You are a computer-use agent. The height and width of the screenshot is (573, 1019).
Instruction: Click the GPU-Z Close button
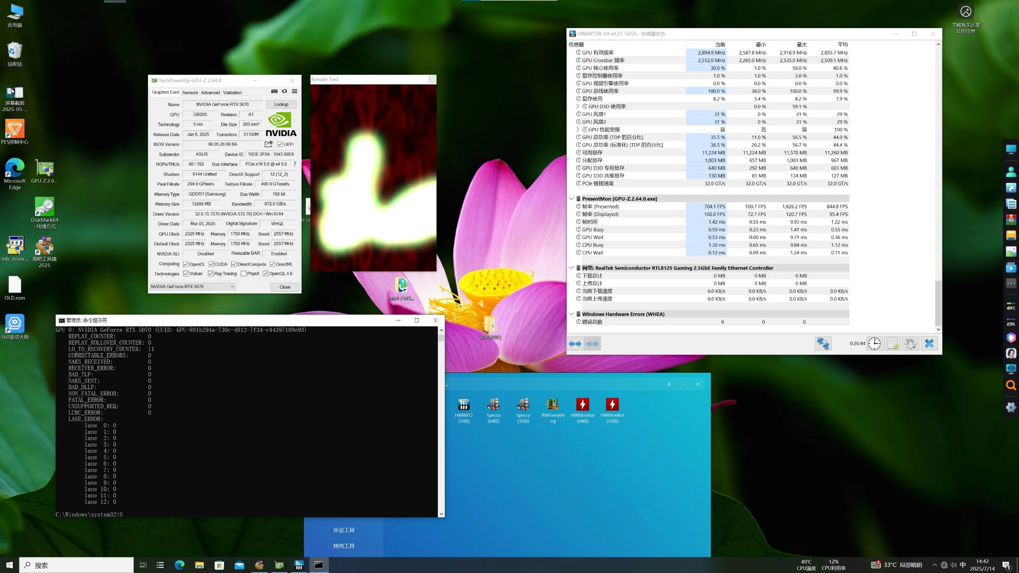pos(285,287)
